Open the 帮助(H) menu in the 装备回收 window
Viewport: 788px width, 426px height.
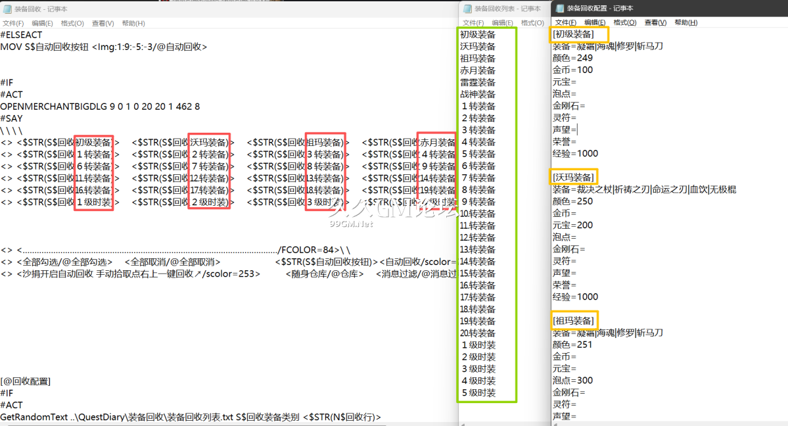tap(133, 23)
